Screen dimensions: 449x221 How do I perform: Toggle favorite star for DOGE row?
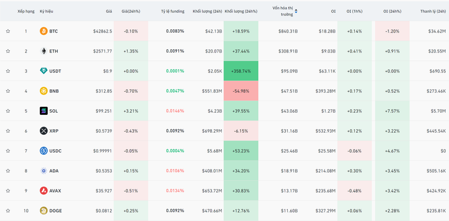tap(8, 211)
